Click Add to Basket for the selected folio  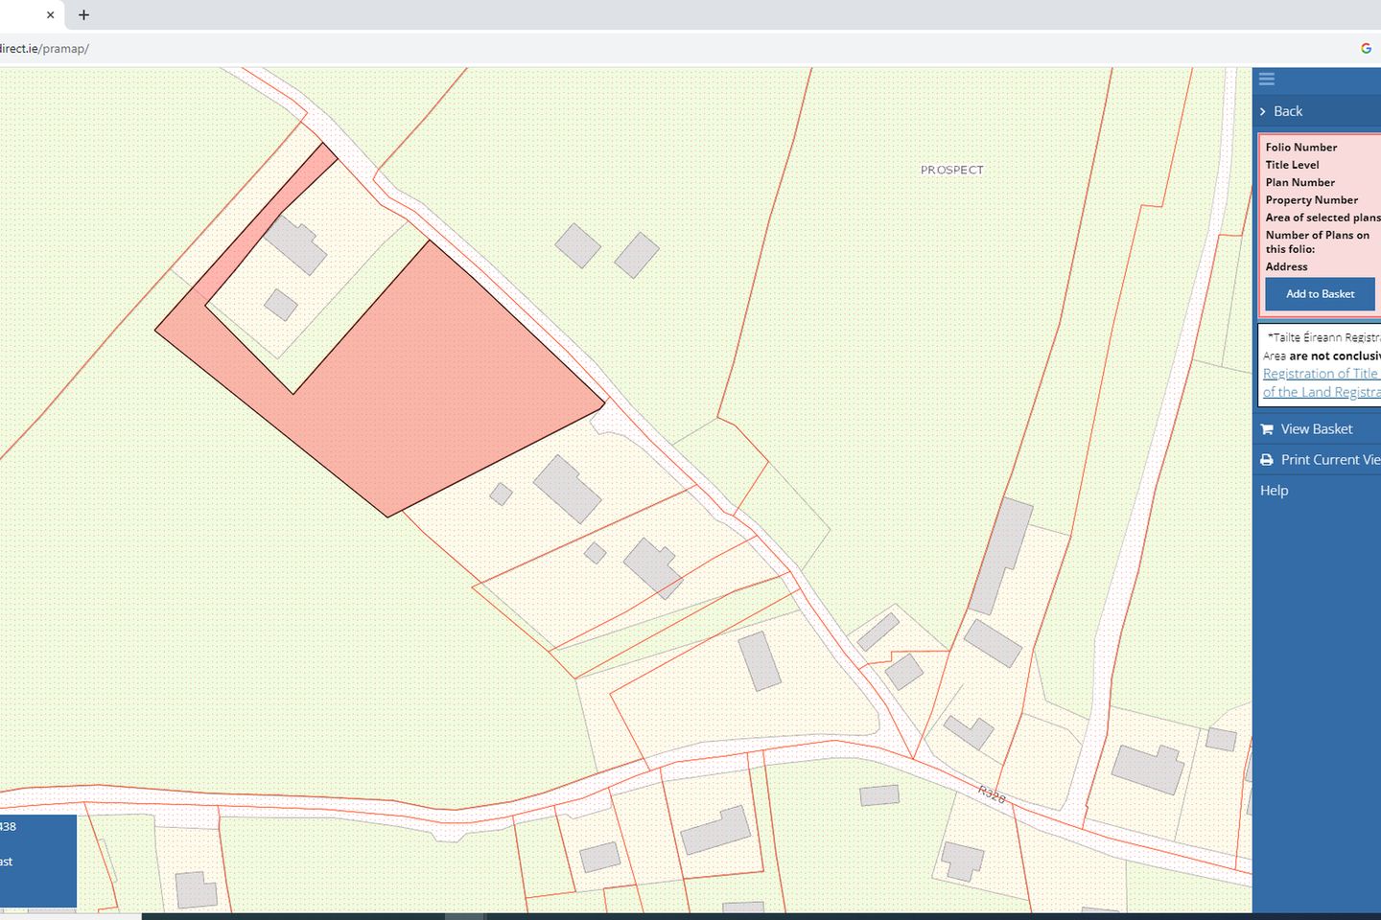point(1319,294)
